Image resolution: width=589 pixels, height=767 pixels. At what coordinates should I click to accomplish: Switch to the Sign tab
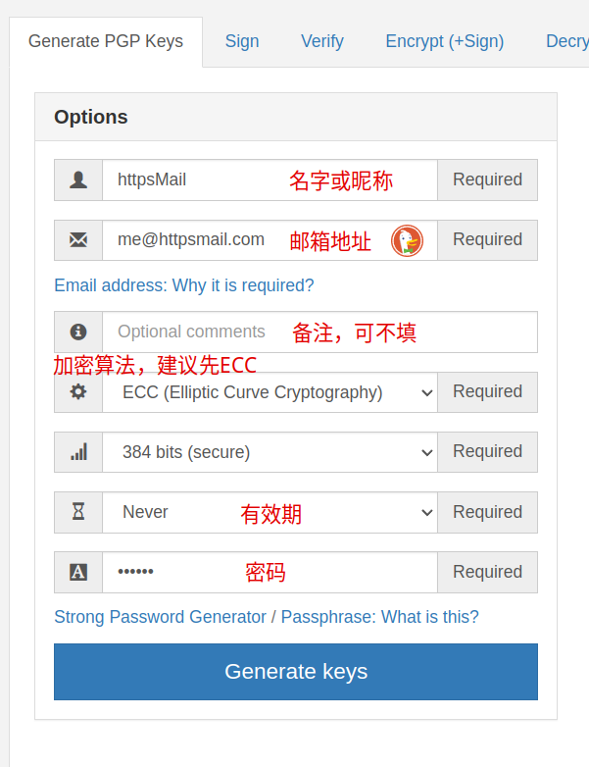(242, 41)
